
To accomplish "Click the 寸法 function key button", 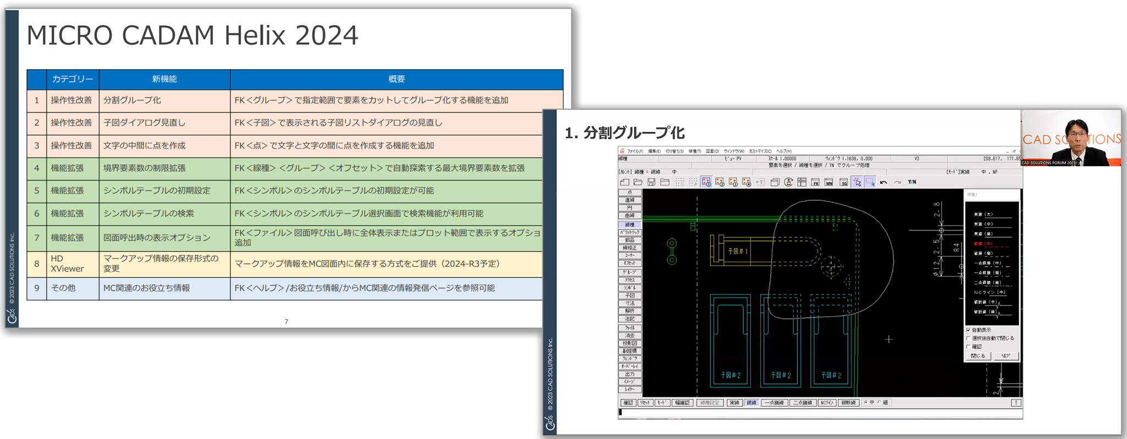I will pos(630,303).
